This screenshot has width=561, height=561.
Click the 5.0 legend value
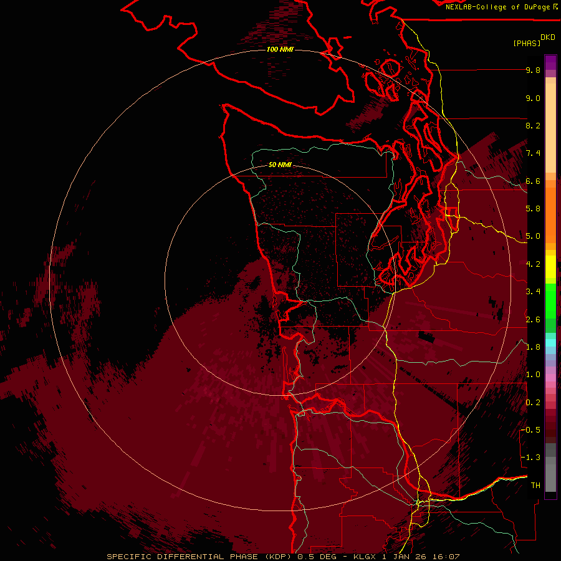tap(533, 236)
